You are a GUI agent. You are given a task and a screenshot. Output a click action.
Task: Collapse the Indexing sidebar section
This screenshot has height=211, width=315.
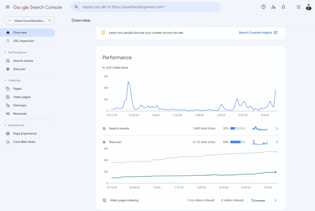(x=6, y=80)
